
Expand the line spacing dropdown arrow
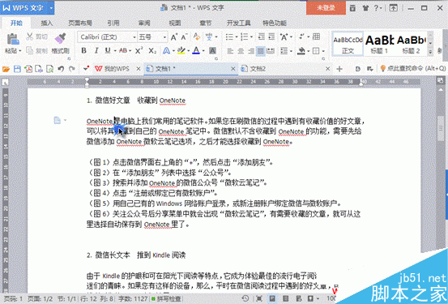291,51
